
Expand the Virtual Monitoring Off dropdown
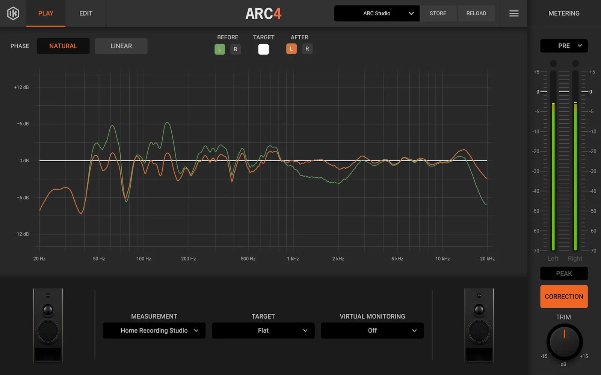372,330
